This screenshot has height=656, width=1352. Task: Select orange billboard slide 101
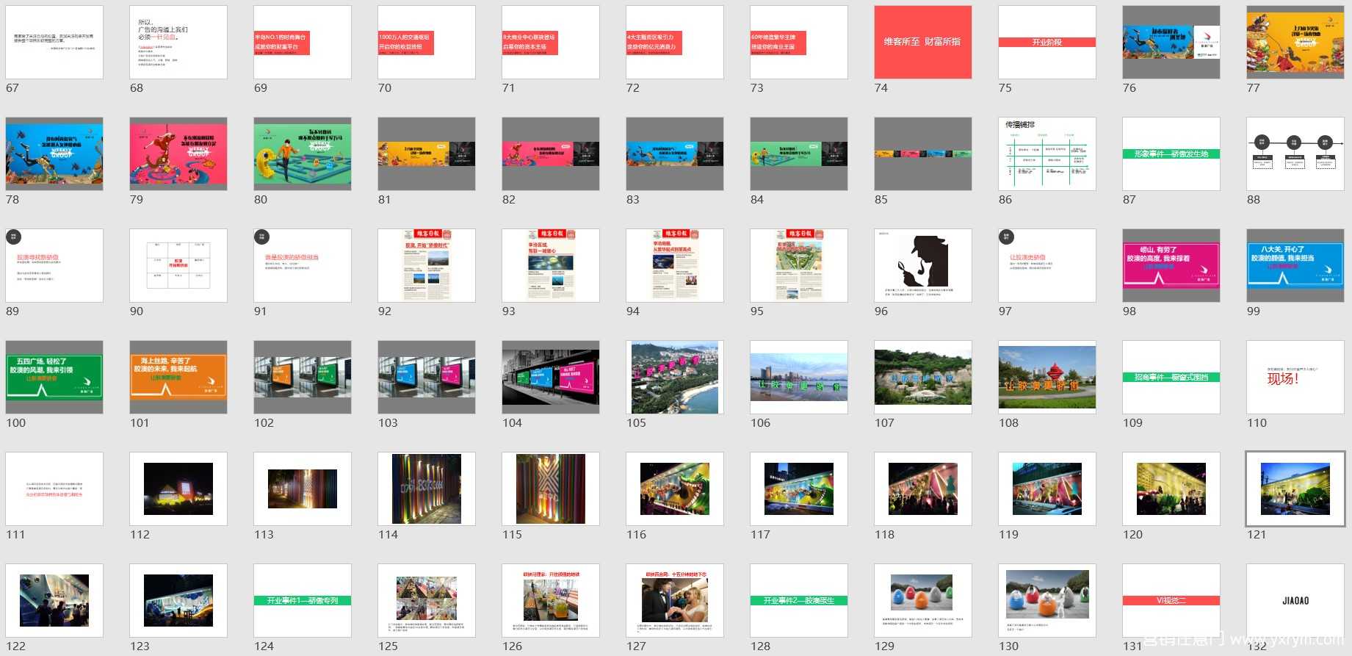click(x=178, y=377)
